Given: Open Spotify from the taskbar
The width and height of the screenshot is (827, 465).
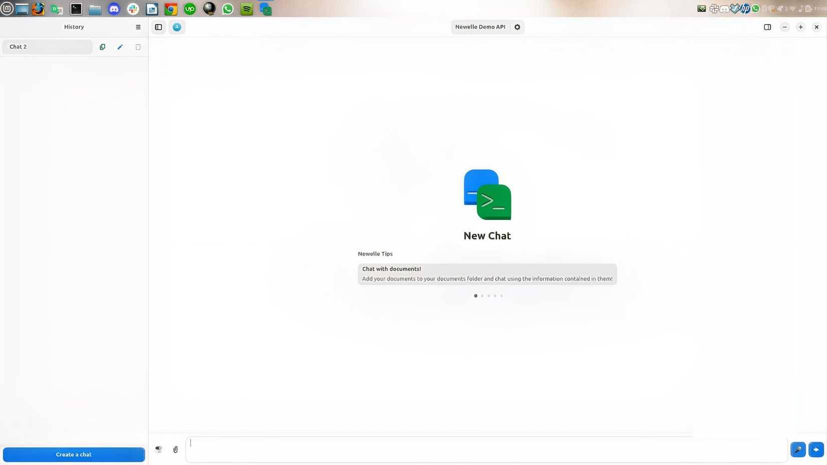Looking at the screenshot, I should 246,9.
